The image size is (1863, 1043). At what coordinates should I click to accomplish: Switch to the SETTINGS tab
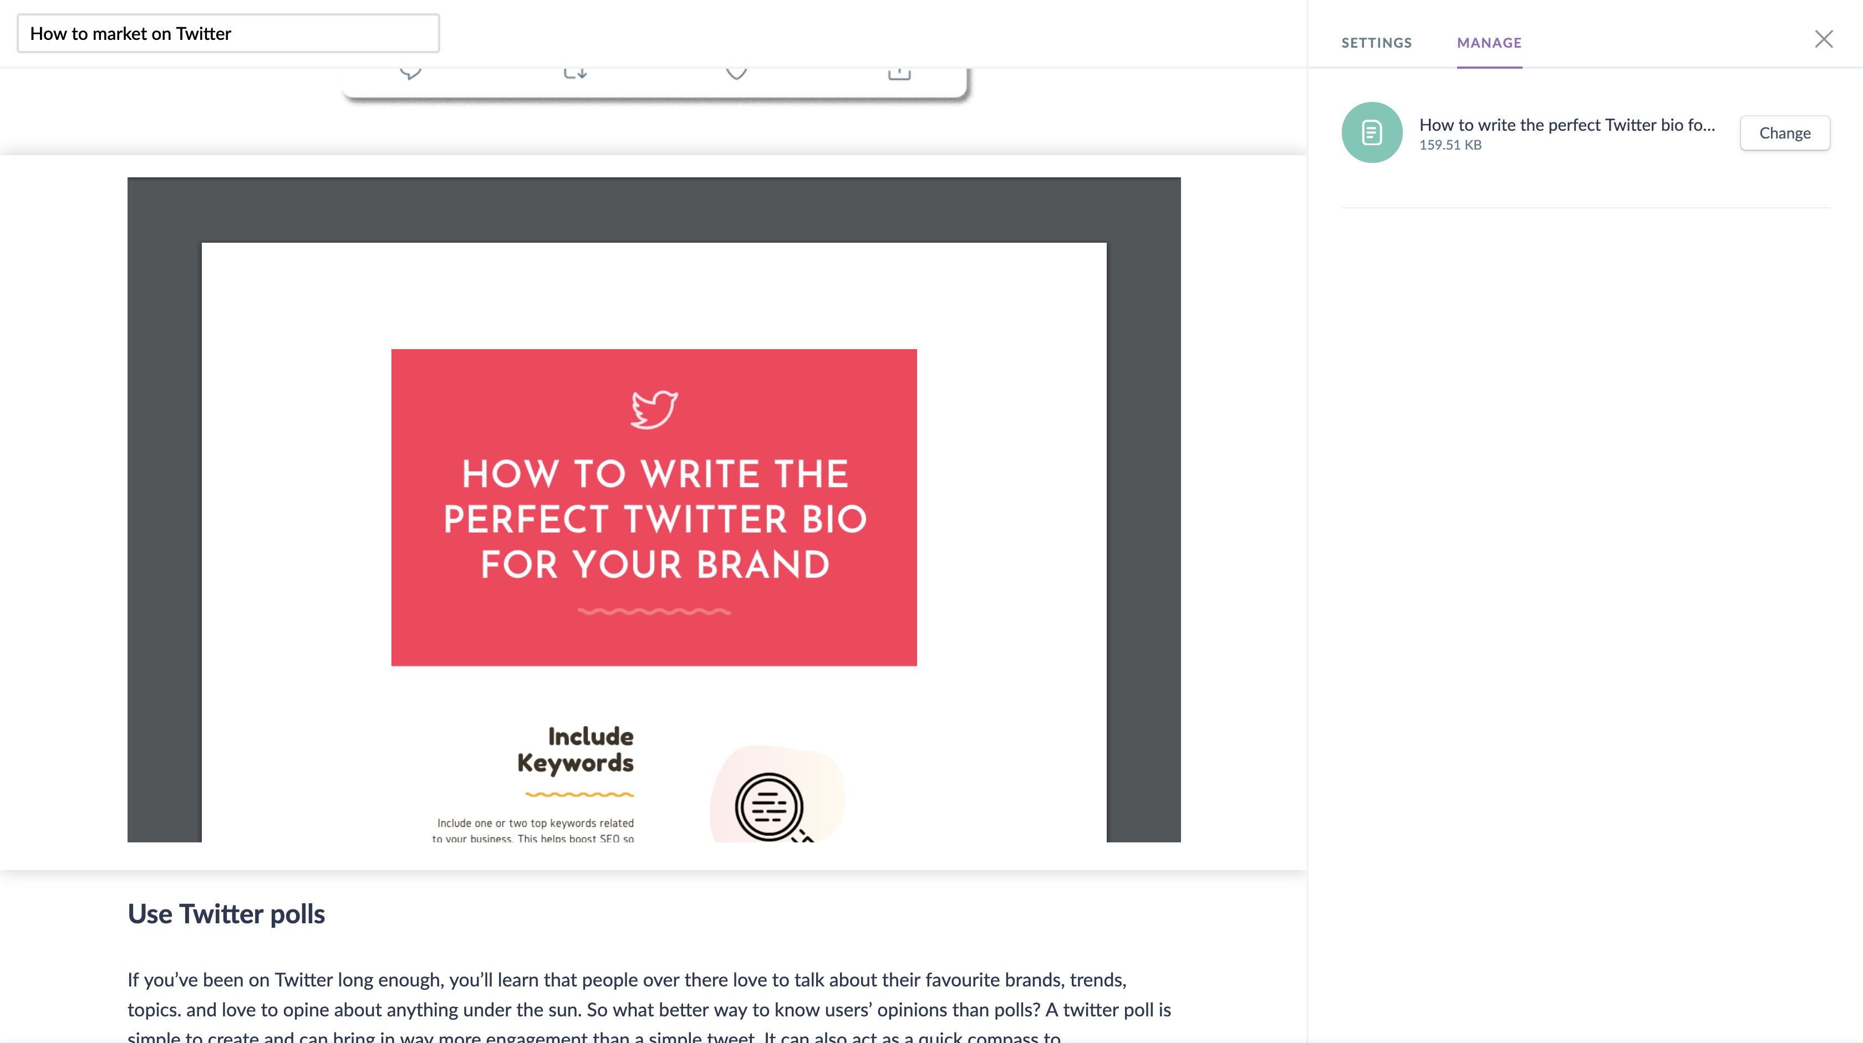1376,43
